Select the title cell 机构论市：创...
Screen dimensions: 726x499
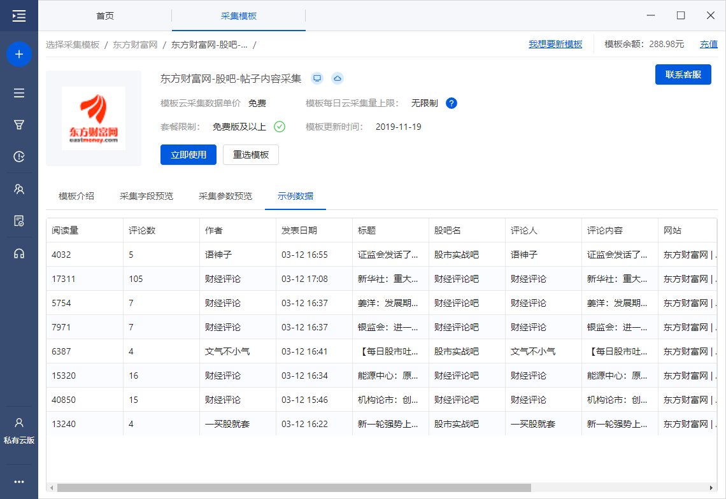click(391, 400)
